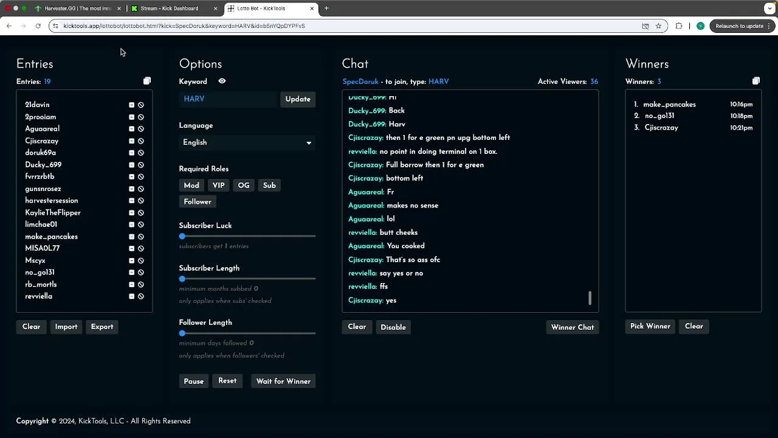Select winner Cjiscrazay in Winners list

[x=661, y=128]
